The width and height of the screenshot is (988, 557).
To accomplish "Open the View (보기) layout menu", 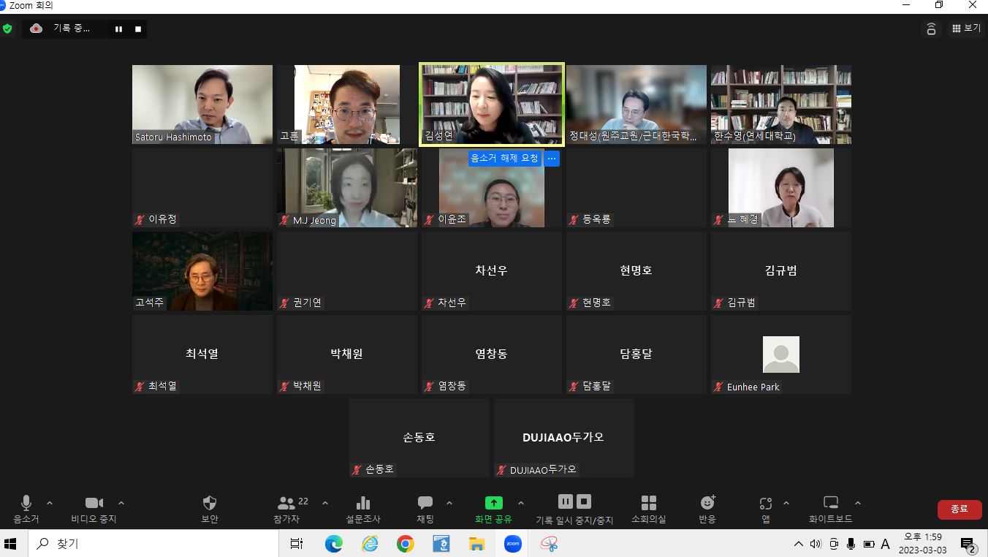I will click(x=966, y=29).
